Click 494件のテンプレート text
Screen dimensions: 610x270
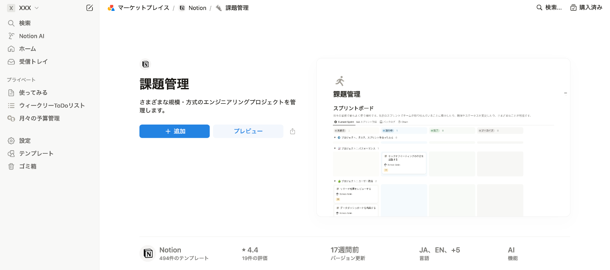click(184, 258)
